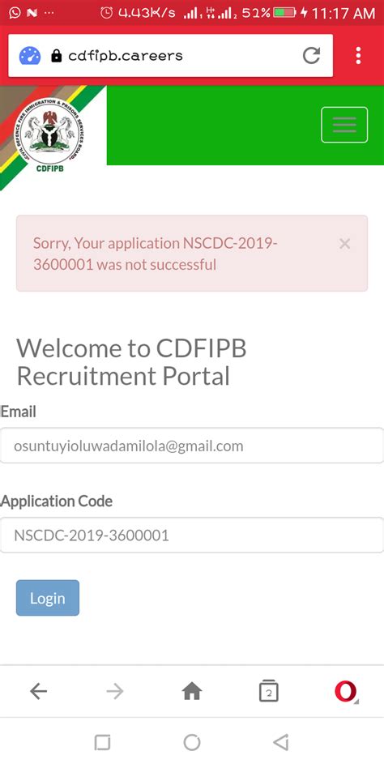The image size is (384, 768).
Task: Go forward using browser forward arrow
Action: click(x=115, y=691)
